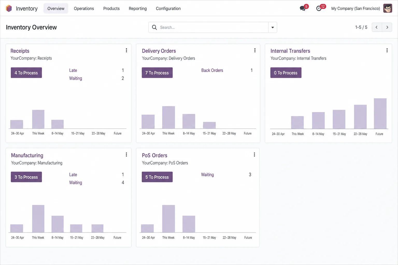
Task: Click Future bar in Internal Transfers chart
Action: (x=380, y=114)
